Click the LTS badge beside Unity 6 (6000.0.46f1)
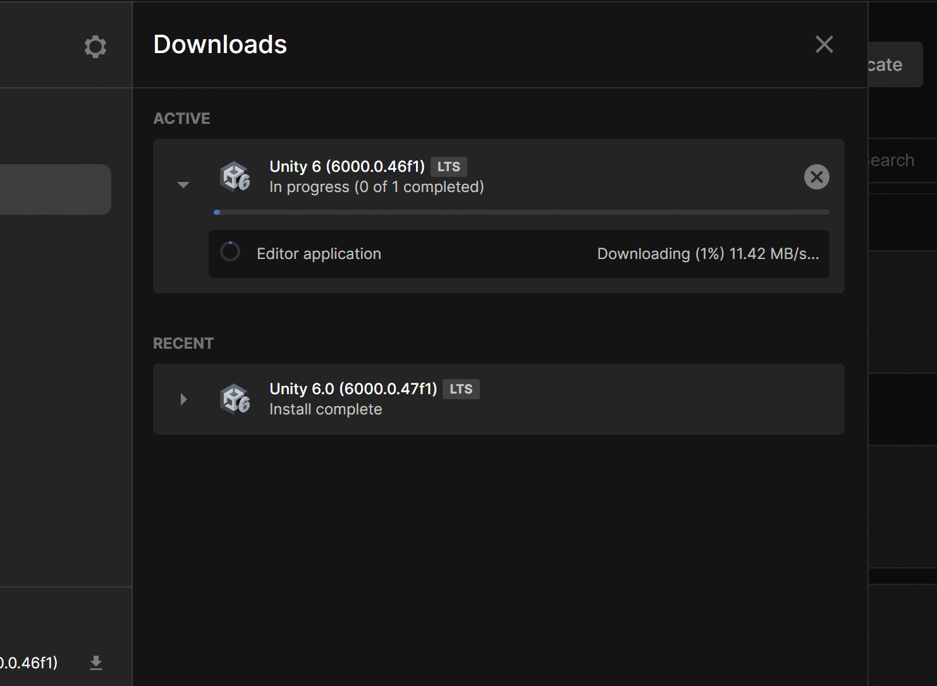Screen dimensions: 937x686 (x=449, y=167)
